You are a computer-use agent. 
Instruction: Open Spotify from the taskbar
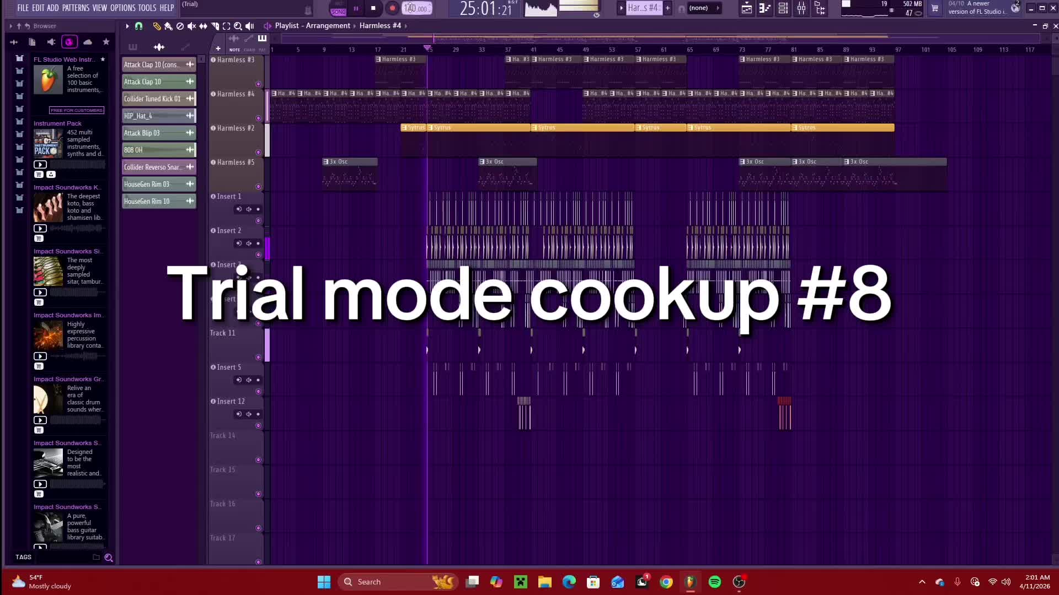point(715,582)
